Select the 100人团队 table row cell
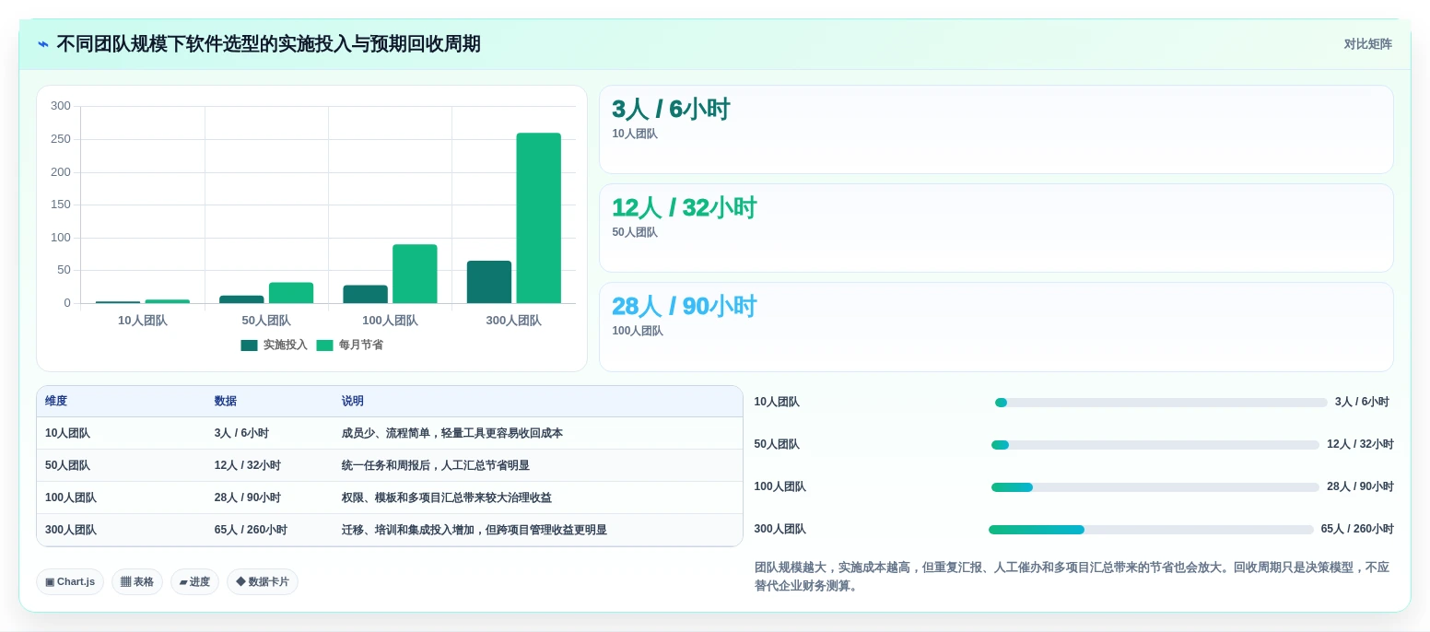Screen dimensions: 1430x632 (x=122, y=497)
